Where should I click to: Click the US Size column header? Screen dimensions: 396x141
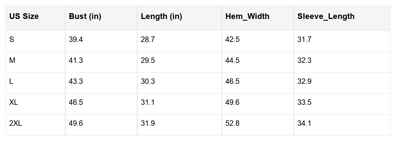24,16
